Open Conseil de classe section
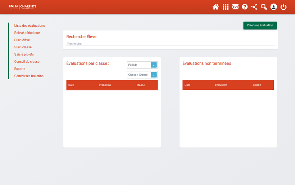Screen dimensions: 295x185 coord(27,61)
